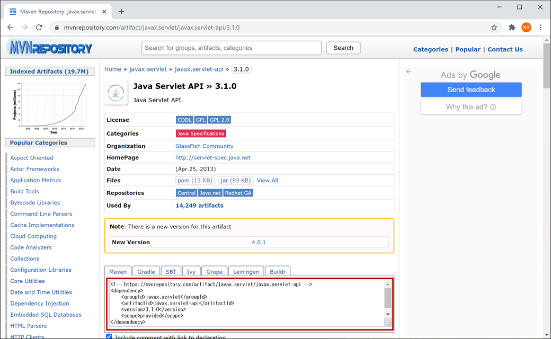Download the jar (93 KB) file
This screenshot has height=339, width=551.
[x=235, y=180]
